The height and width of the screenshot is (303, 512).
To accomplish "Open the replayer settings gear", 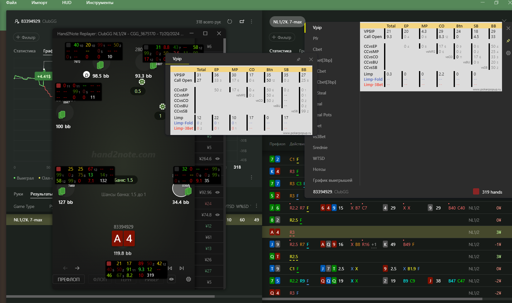I will click(188, 279).
